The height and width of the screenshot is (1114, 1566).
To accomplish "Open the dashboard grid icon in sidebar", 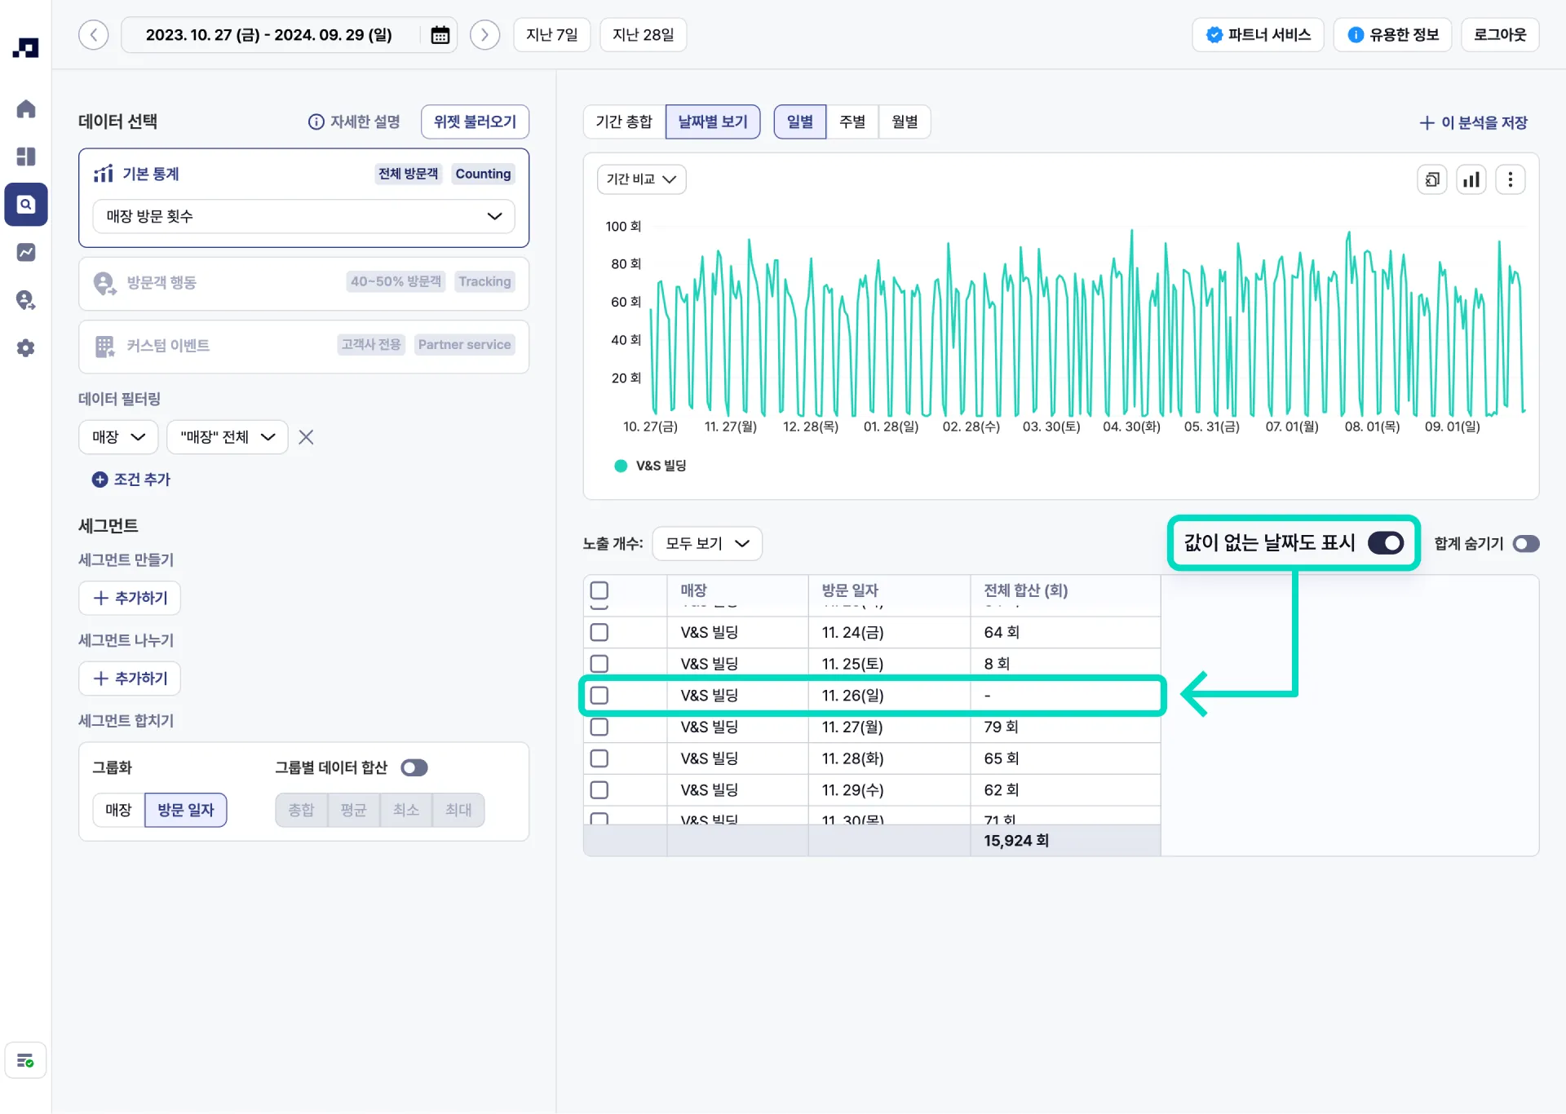I will pos(26,156).
